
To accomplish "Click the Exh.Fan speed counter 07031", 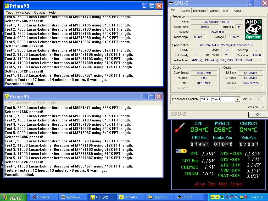I will [249, 144].
